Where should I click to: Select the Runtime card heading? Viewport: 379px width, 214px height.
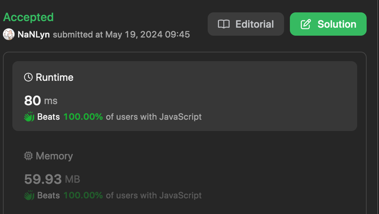point(54,77)
